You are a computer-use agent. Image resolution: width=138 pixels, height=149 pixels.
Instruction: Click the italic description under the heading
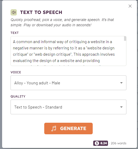[x=62, y=22]
